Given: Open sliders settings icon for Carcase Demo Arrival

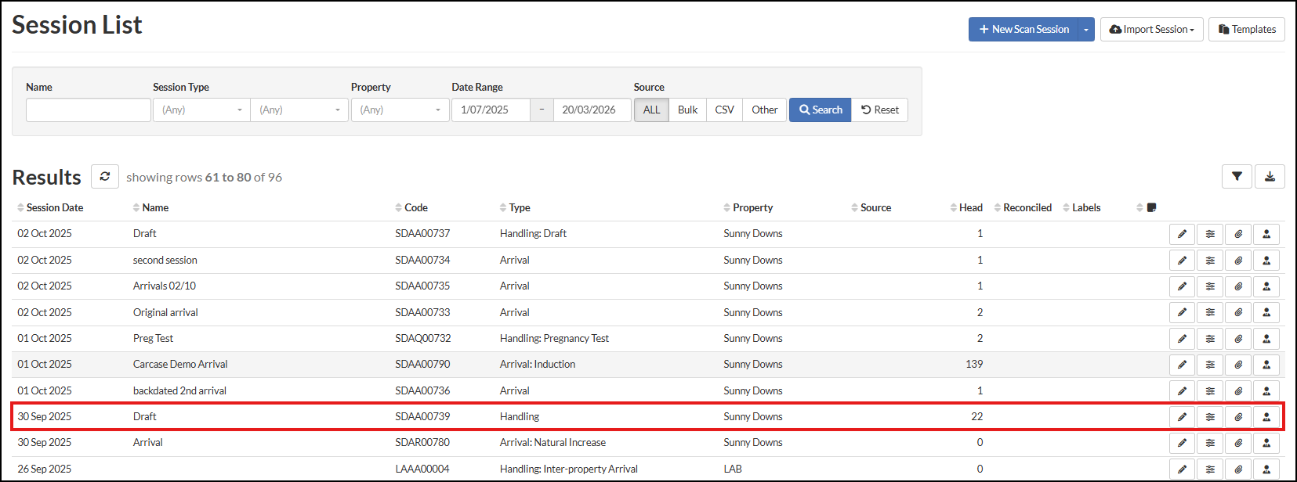Looking at the screenshot, I should 1210,365.
